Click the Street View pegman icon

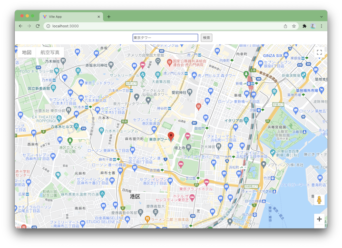(x=319, y=200)
